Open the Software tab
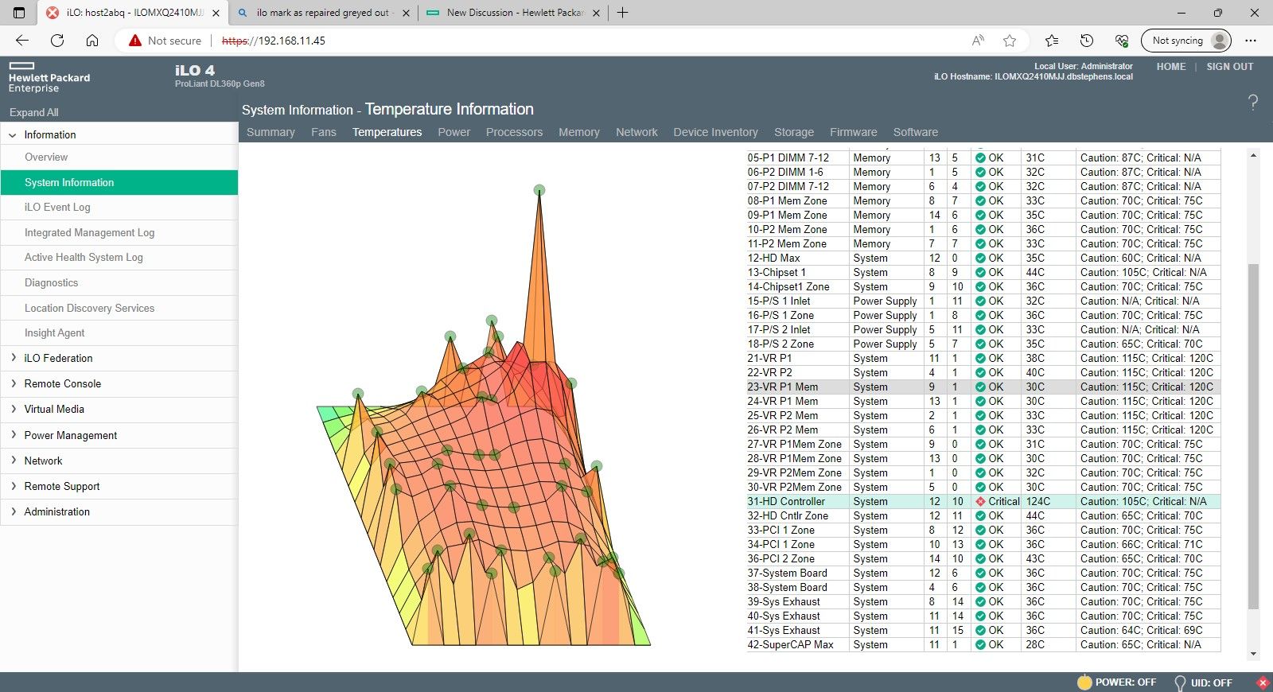 (915, 132)
